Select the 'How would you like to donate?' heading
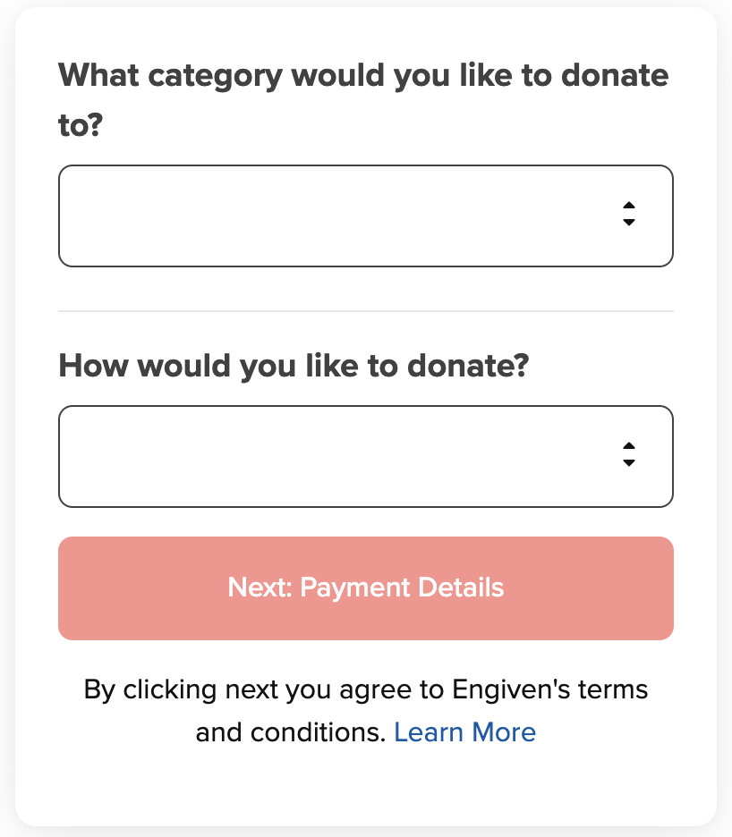Viewport: 732px width, 837px height. pyautogui.click(x=294, y=367)
